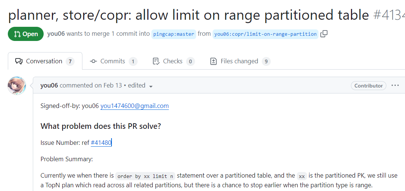Screen dimensions: 405x191
Task: Click the Open pull request status badge
Action: [x=26, y=34]
